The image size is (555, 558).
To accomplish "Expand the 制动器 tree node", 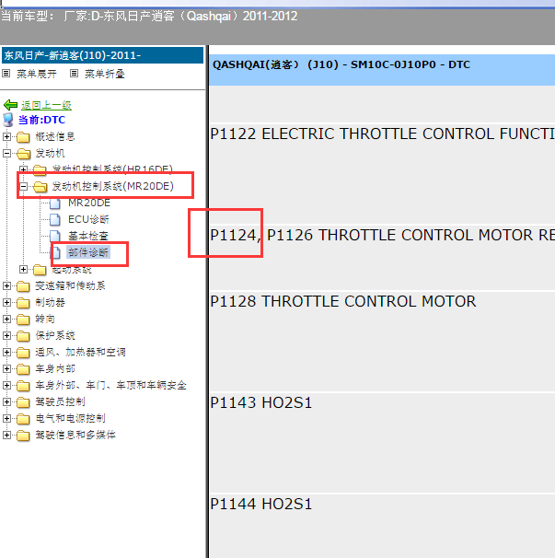I will coord(6,303).
